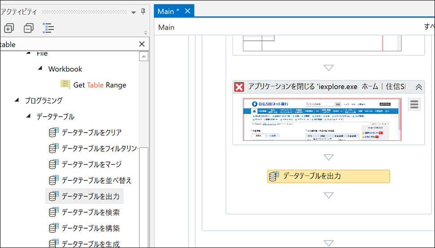This screenshot has height=248, width=435.
Task: Collapse the プログラミング tree node
Action: (x=17, y=100)
